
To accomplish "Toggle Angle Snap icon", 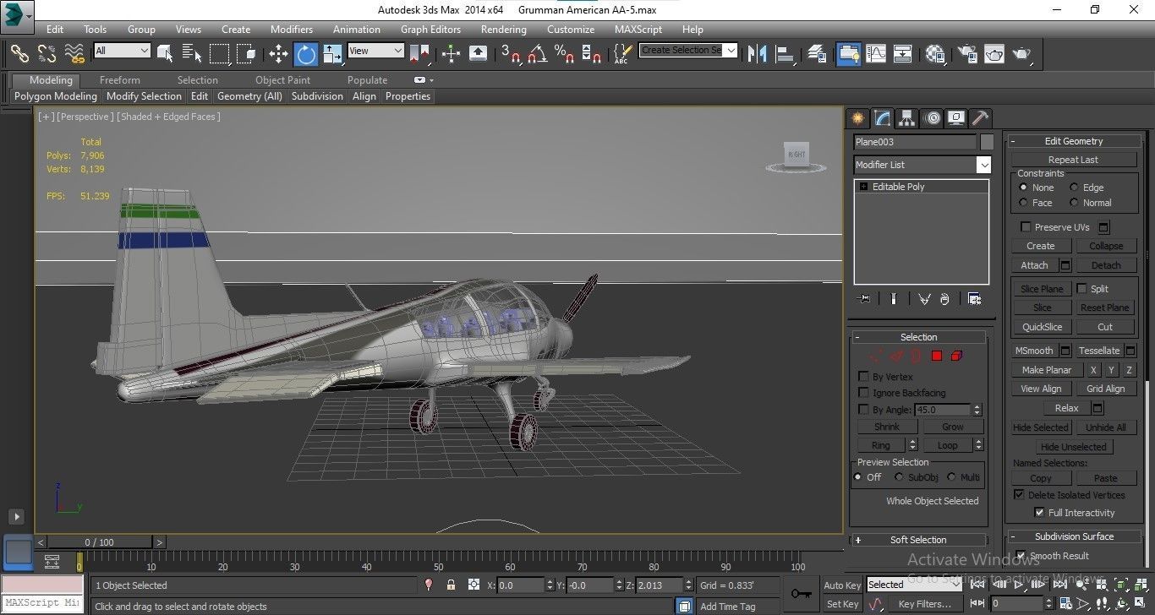I will pos(537,53).
